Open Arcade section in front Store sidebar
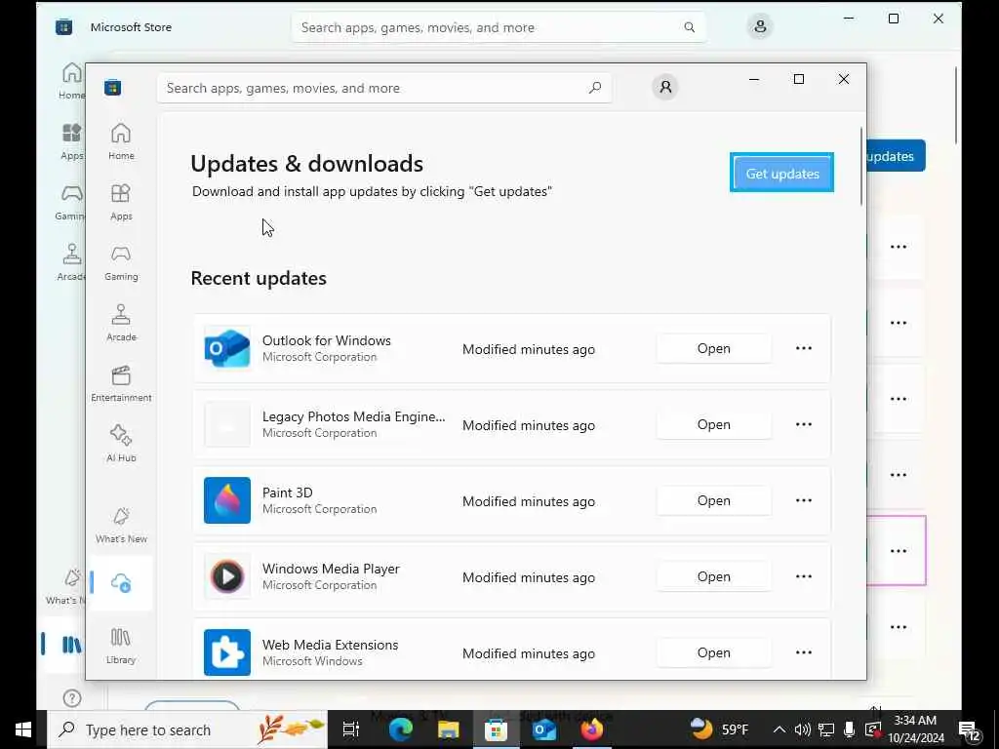Viewport: 999px width, 749px height. click(121, 323)
